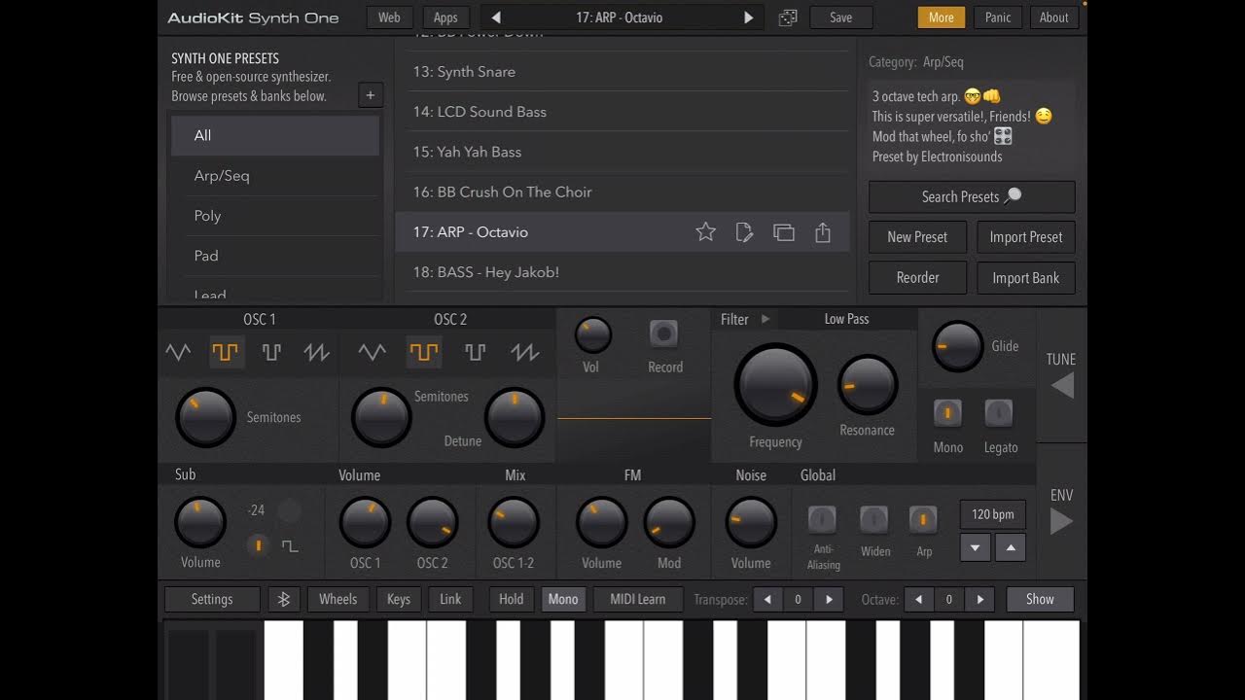The width and height of the screenshot is (1245, 700).
Task: Edit the ARP - Octavio preset
Action: pyautogui.click(x=744, y=232)
